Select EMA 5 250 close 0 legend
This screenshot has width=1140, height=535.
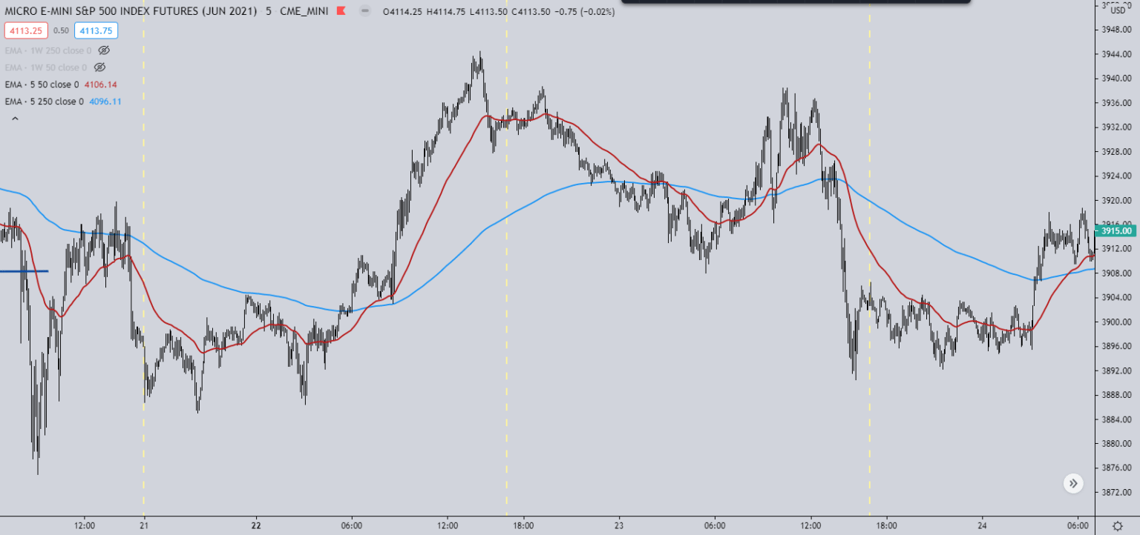tap(44, 102)
